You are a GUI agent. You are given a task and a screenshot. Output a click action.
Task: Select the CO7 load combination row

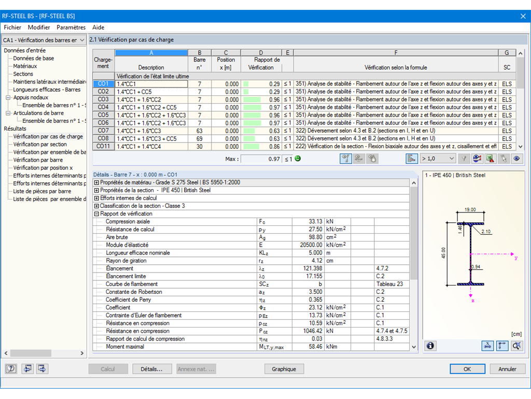pyautogui.click(x=103, y=131)
